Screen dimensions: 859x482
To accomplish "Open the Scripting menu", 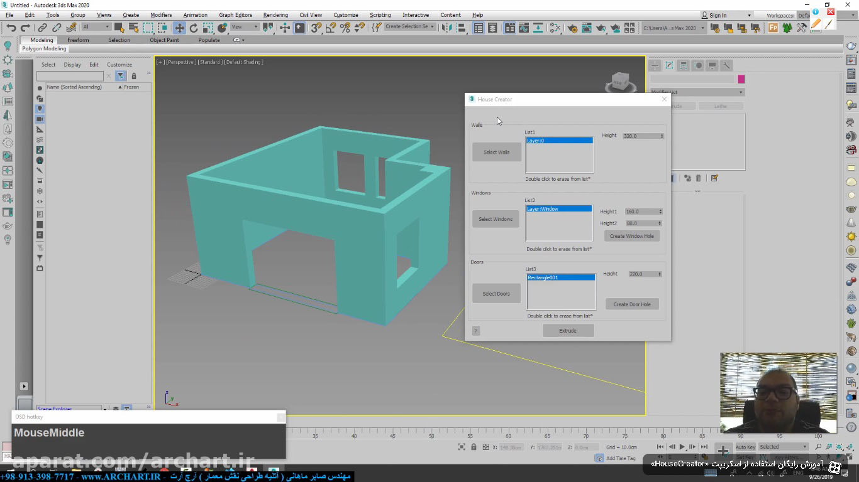I will tap(380, 15).
